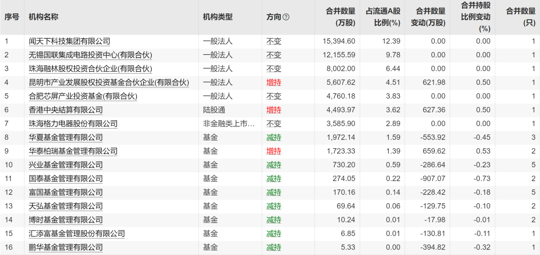Click 一般法人 in the 合肥芯屏产业投资基金 row

[218, 96]
